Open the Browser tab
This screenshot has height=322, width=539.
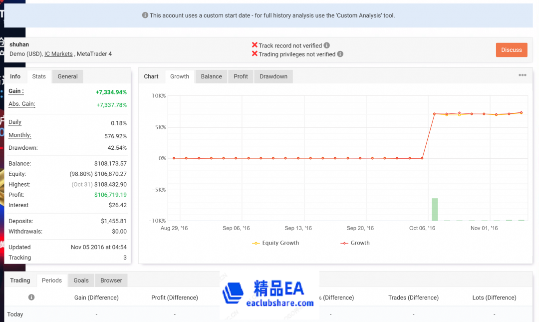pyautogui.click(x=111, y=281)
